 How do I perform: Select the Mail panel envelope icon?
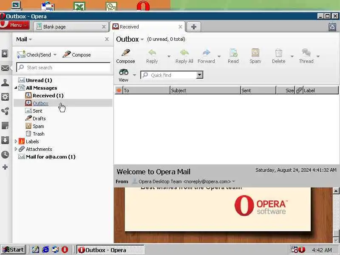point(5,68)
